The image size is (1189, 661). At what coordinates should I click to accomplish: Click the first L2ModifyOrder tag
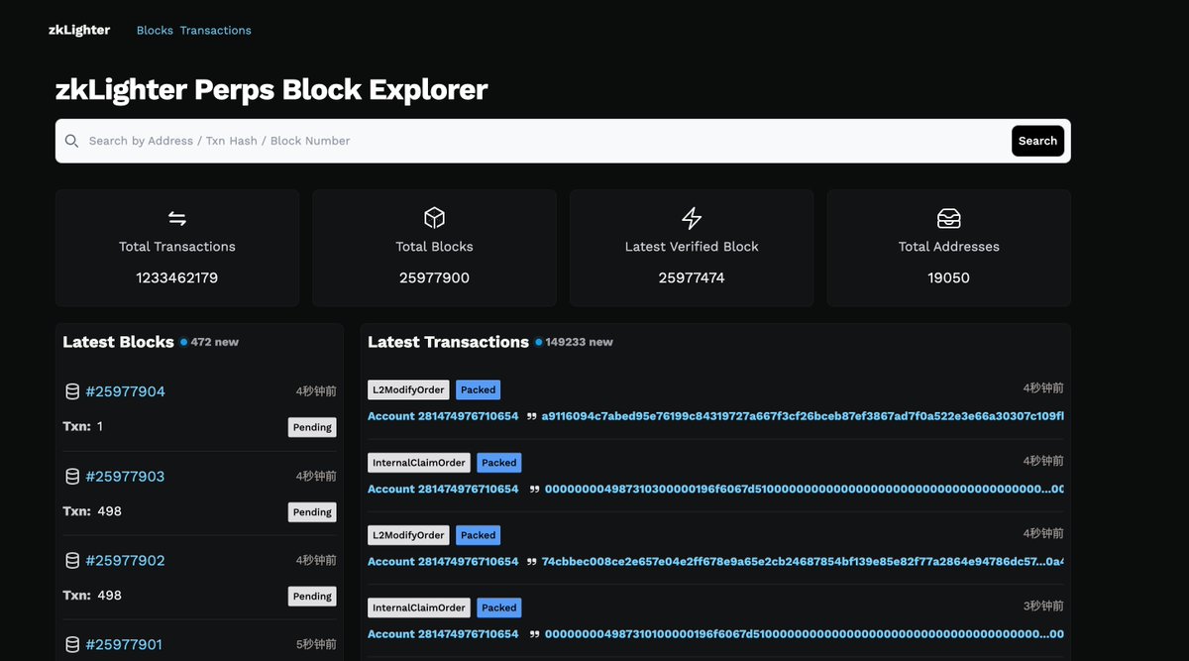408,390
